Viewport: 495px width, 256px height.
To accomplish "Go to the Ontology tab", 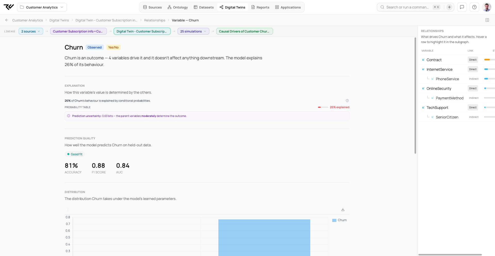I will pos(178,7).
